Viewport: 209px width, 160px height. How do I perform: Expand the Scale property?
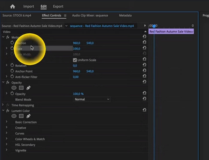point(6,48)
